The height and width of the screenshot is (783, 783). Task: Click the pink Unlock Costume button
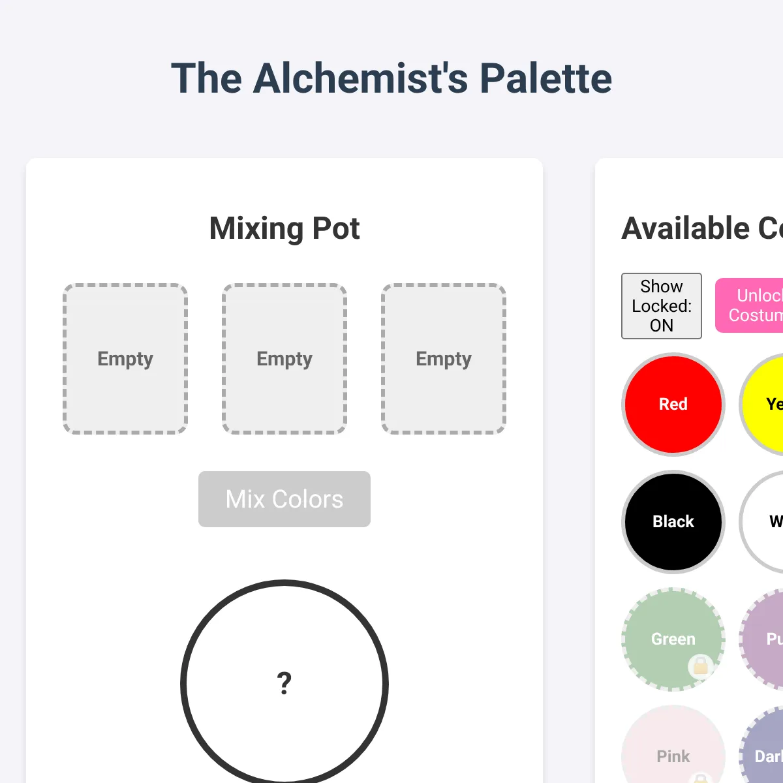pyautogui.click(x=749, y=305)
